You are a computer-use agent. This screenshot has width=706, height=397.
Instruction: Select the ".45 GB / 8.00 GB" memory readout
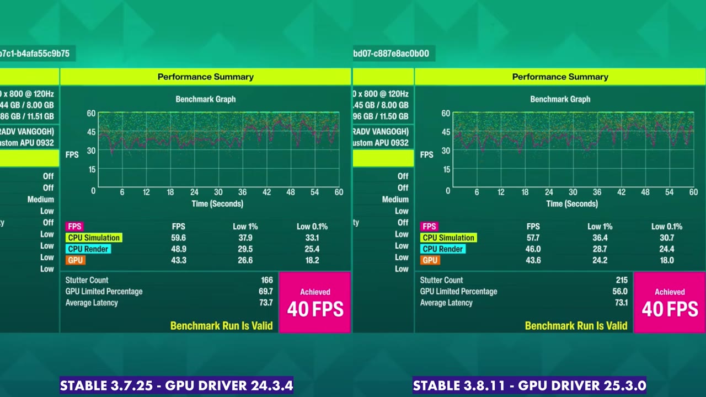point(381,105)
